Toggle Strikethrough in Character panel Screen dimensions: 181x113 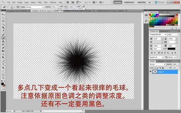[175, 53]
